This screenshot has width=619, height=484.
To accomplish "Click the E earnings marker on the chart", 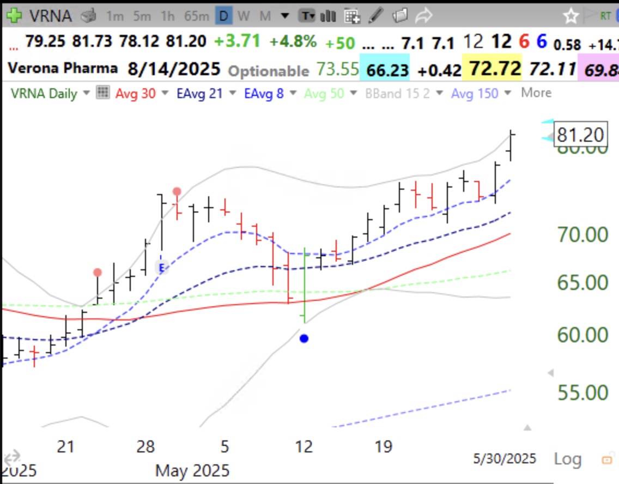I will tap(161, 268).
